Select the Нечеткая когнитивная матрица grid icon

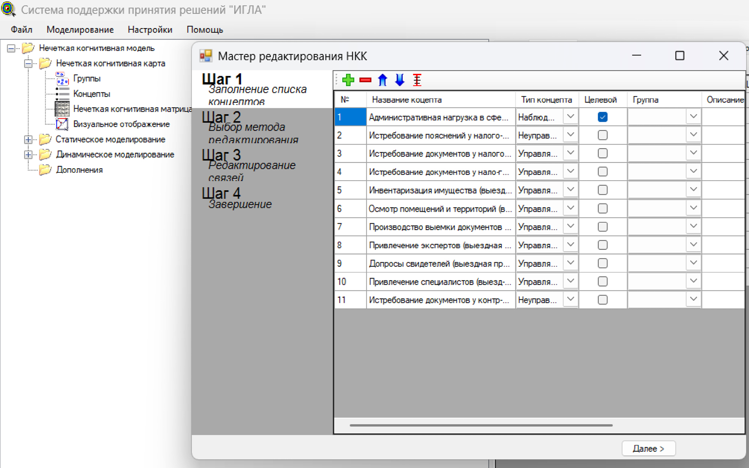click(x=62, y=109)
